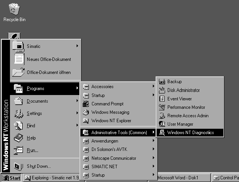Select User Manager entry

click(190, 124)
